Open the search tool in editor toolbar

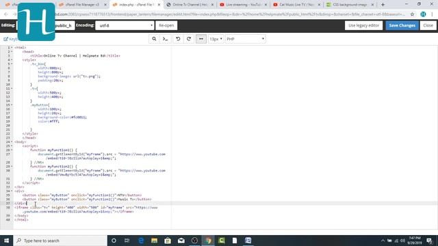click(x=154, y=39)
